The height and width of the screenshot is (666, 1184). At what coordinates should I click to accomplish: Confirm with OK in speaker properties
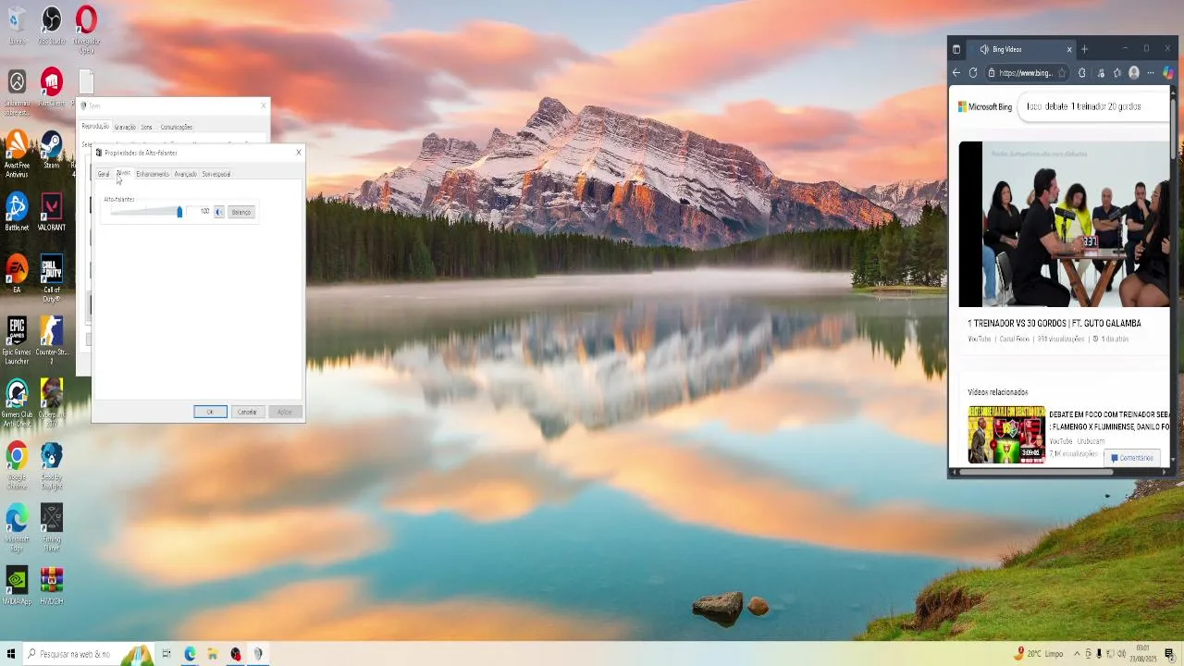pos(210,412)
